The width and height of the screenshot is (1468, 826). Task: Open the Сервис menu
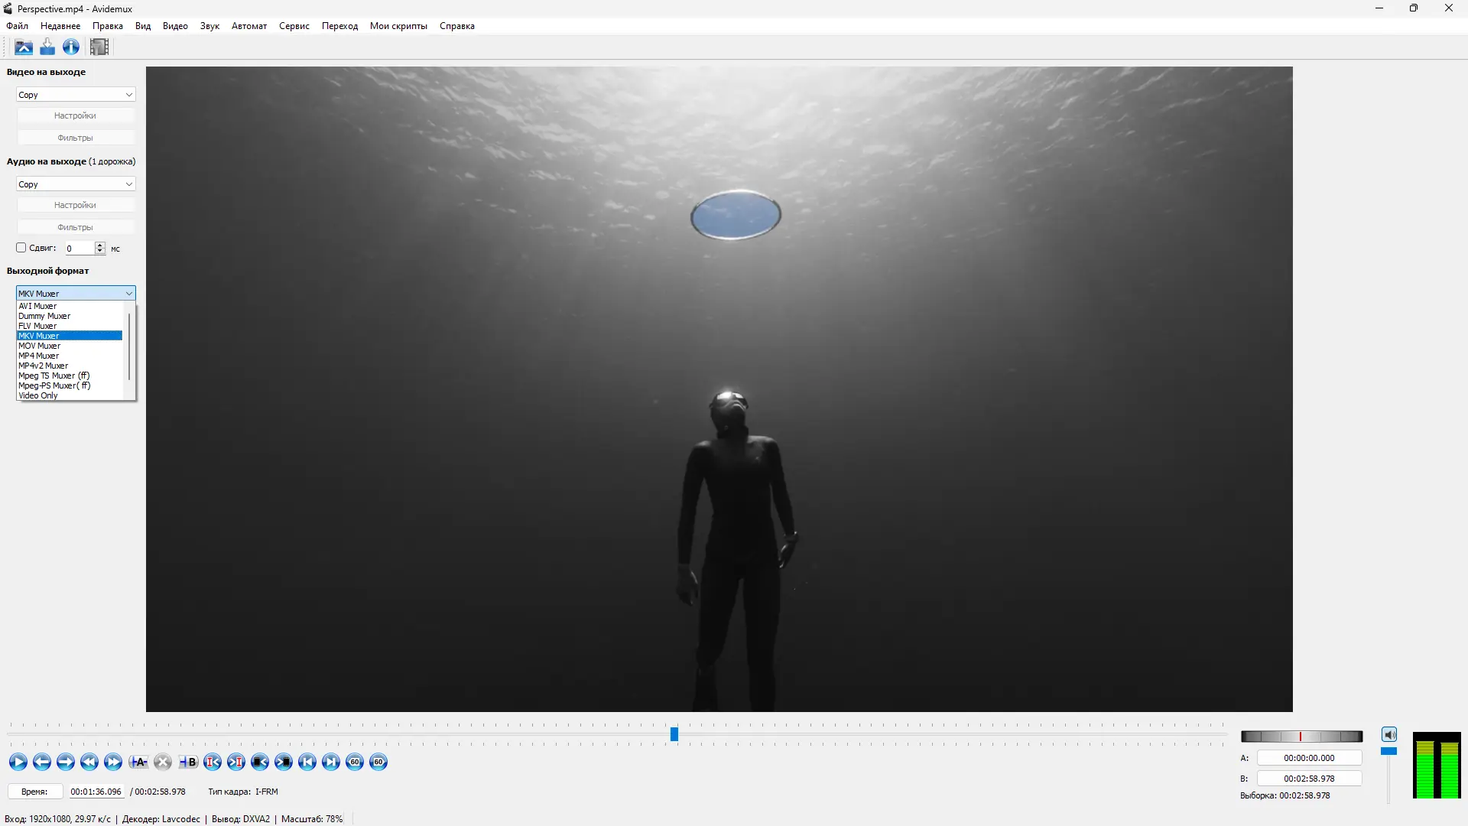click(294, 26)
